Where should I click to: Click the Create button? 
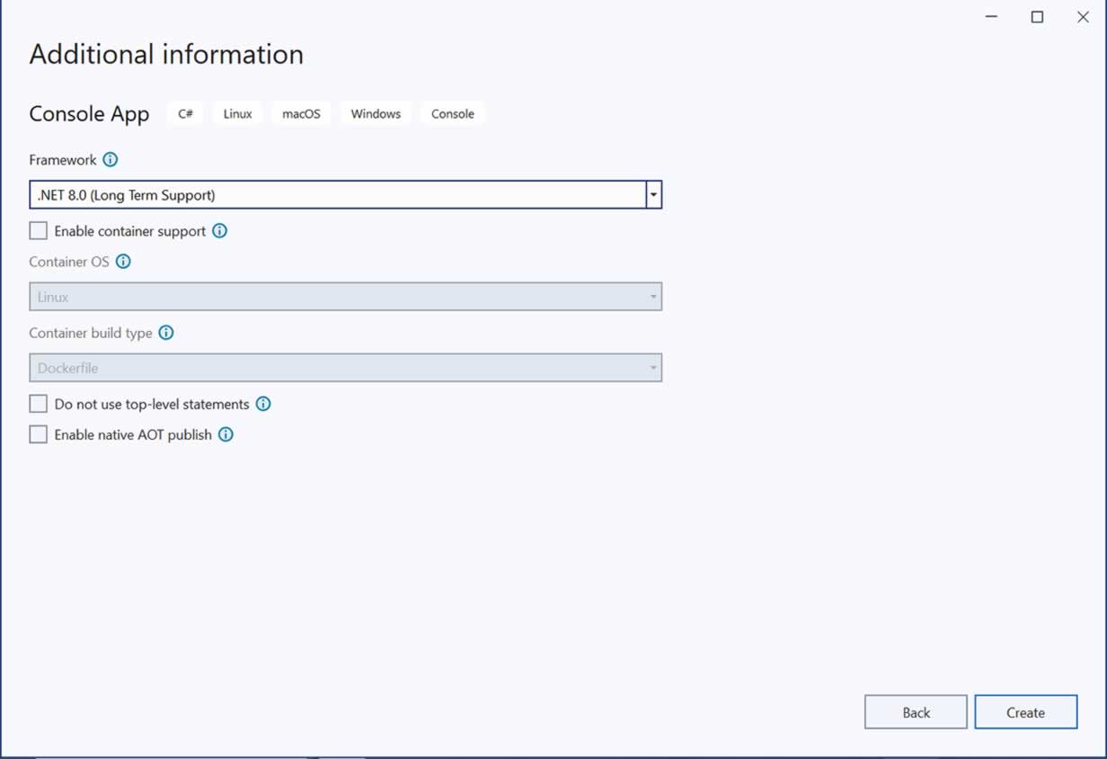click(1025, 712)
